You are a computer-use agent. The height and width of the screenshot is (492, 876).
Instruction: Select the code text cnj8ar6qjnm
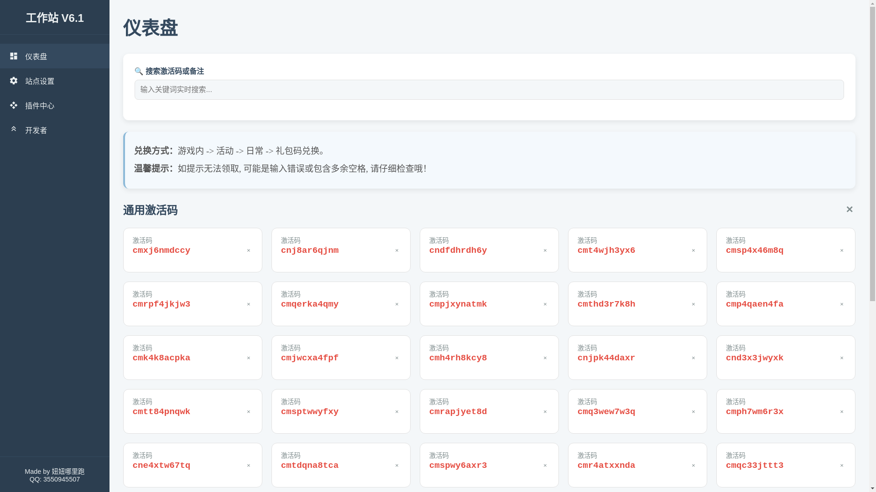pos(310,251)
